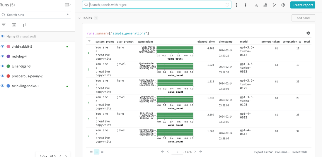Open the x-axis settings icon
The width and height of the screenshot is (322, 157).
[x=256, y=5]
